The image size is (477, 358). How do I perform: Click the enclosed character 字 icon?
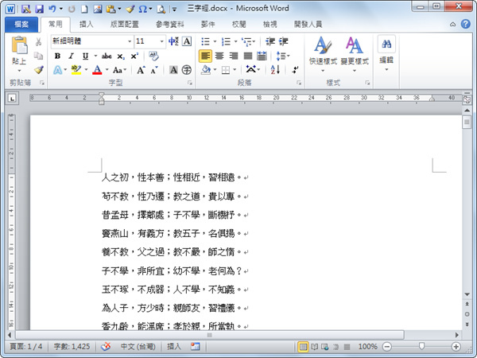(187, 70)
